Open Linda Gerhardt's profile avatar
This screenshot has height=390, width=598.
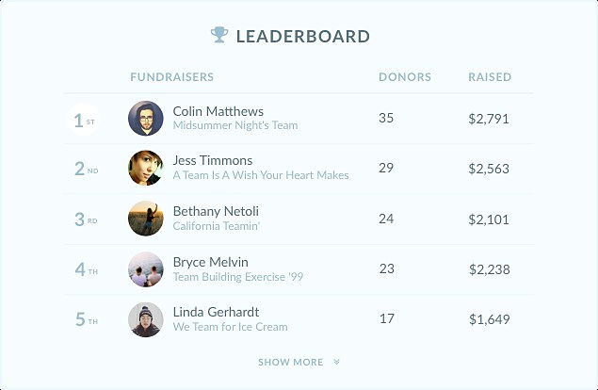click(x=146, y=319)
